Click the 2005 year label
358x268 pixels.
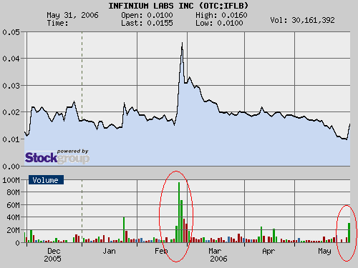pos(52,259)
